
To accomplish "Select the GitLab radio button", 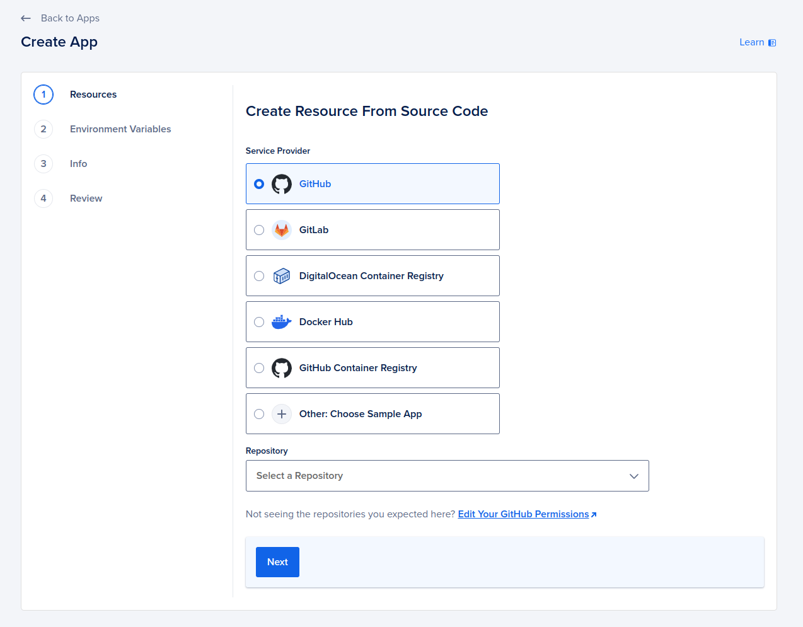I will (x=259, y=229).
